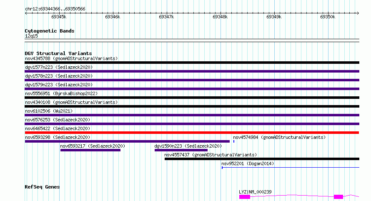Click the nsv4345788 gnomADStructuralVariants label
This screenshot has height=201, width=371.
click(71, 58)
